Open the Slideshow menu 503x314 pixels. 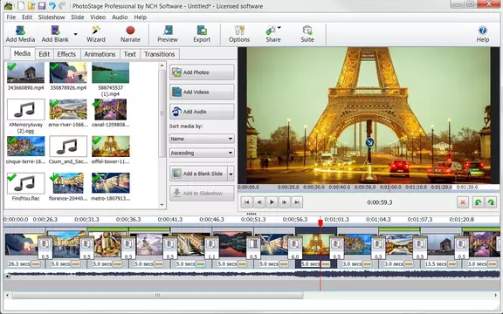52,17
